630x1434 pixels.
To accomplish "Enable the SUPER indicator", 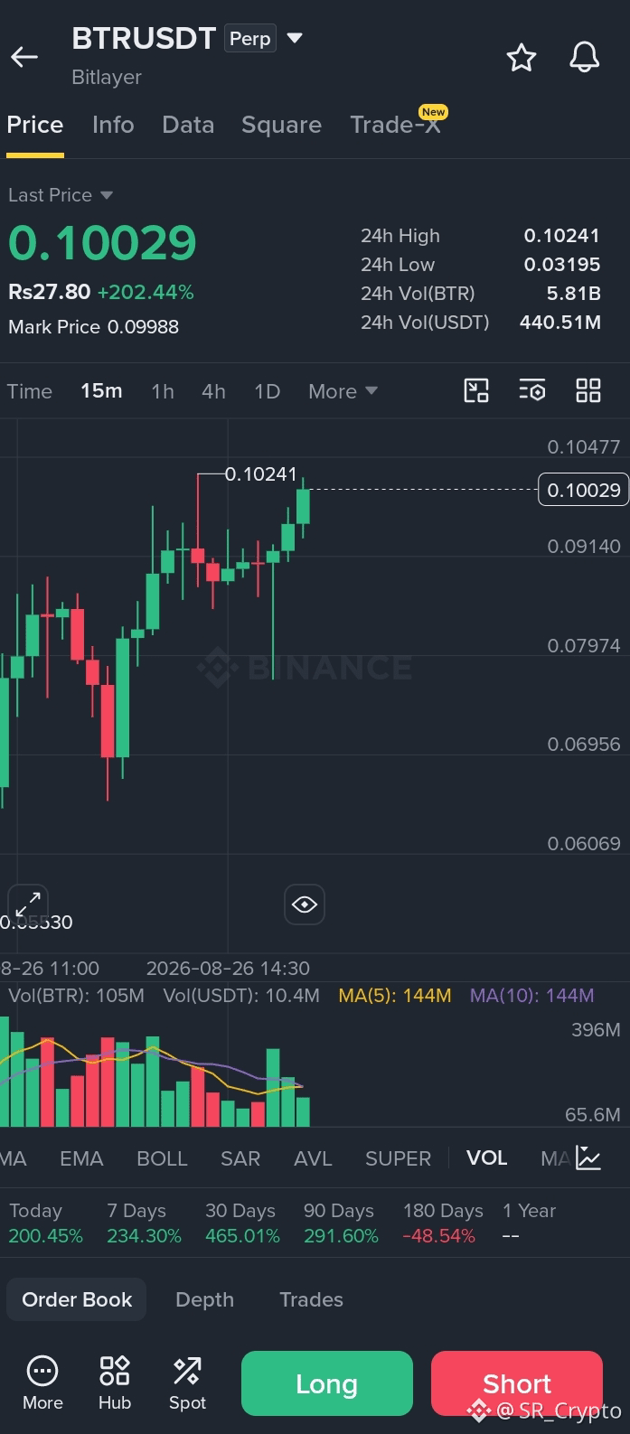I will (x=398, y=1158).
